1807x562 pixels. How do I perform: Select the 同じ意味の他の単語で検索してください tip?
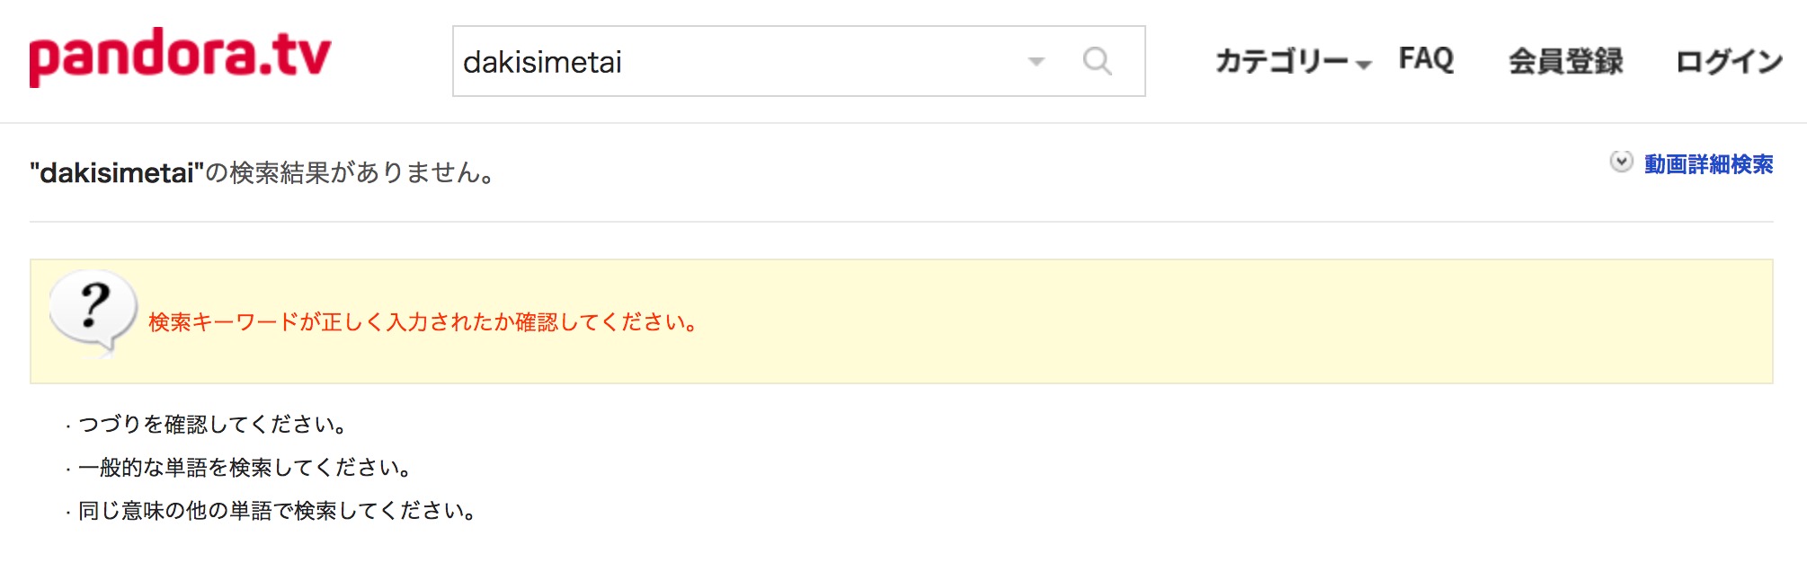277,510
